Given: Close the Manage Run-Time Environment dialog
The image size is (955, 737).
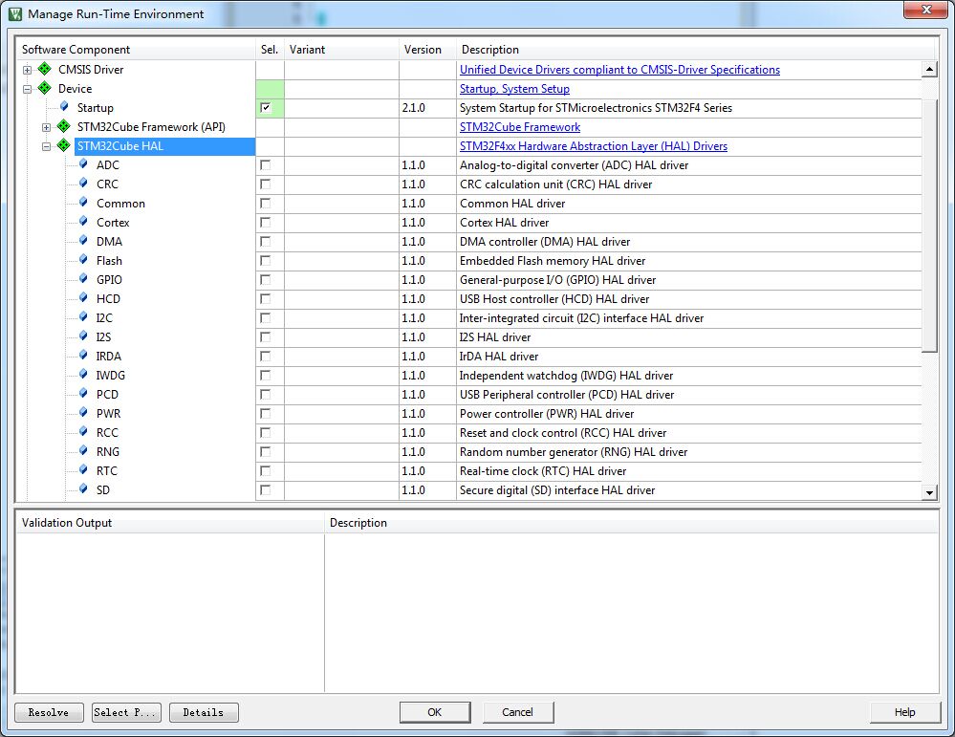Looking at the screenshot, I should point(925,10).
